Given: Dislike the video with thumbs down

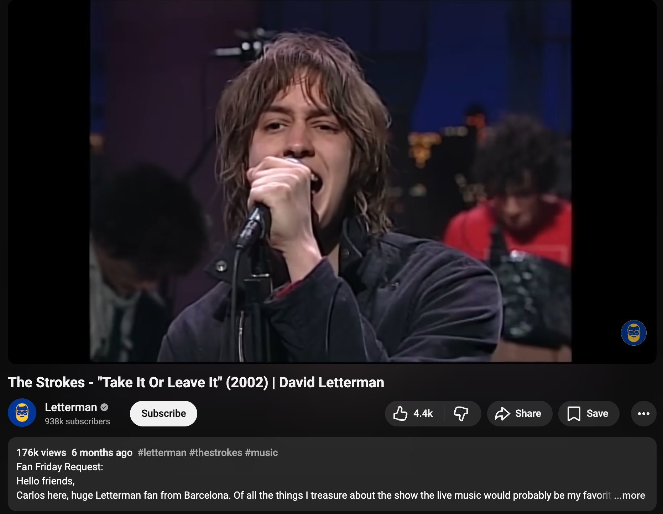Looking at the screenshot, I should click(x=461, y=414).
